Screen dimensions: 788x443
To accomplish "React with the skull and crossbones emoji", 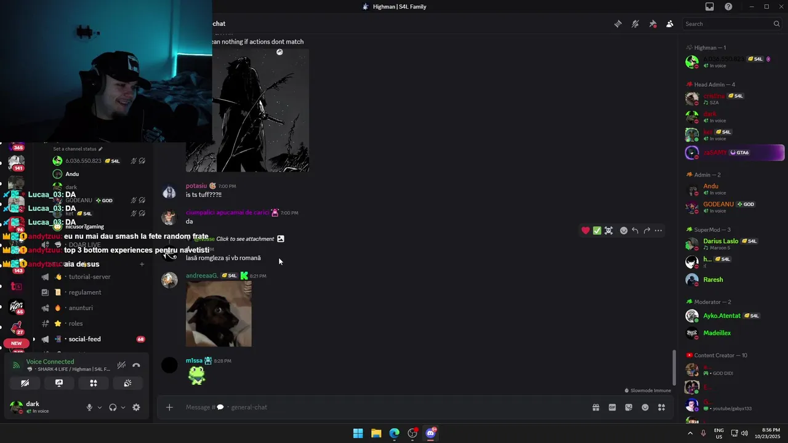I will 609,231.
